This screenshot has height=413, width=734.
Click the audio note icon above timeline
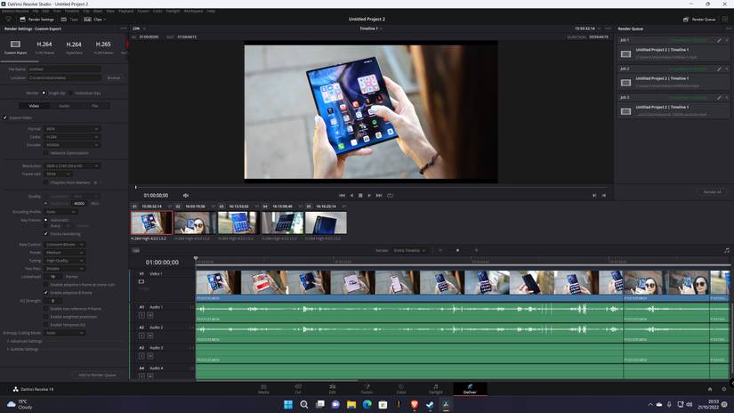(727, 250)
